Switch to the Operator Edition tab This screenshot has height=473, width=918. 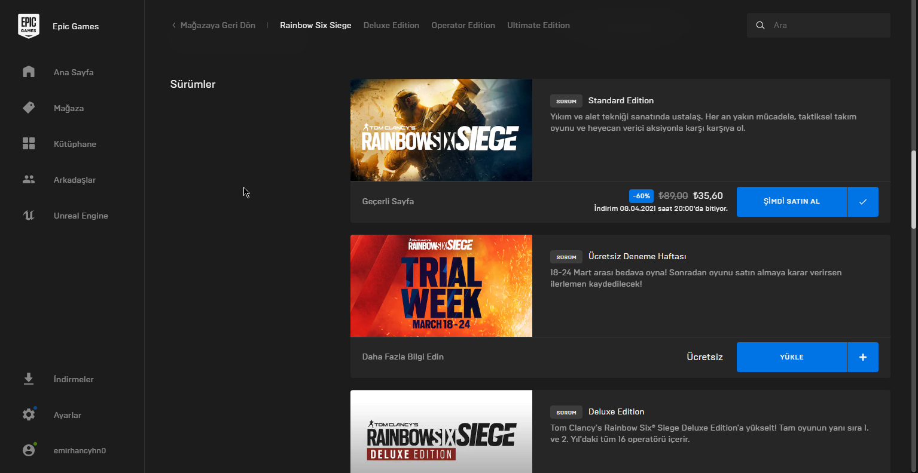(463, 25)
